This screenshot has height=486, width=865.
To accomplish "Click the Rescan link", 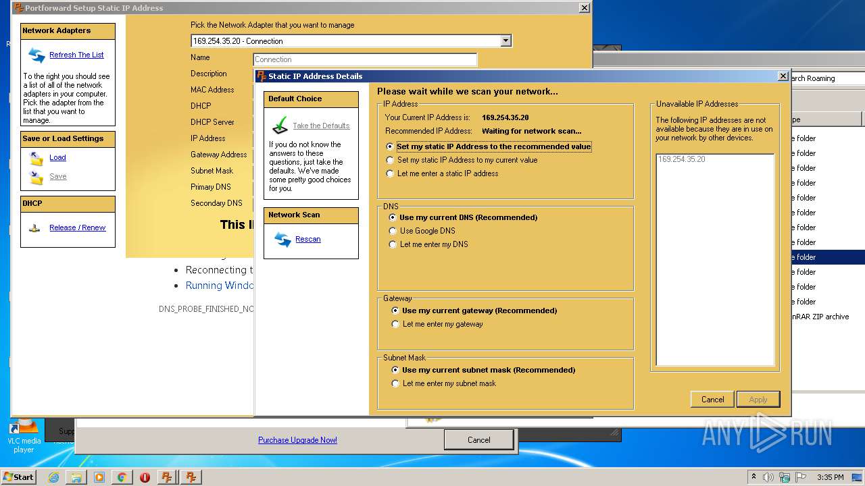I will click(307, 239).
